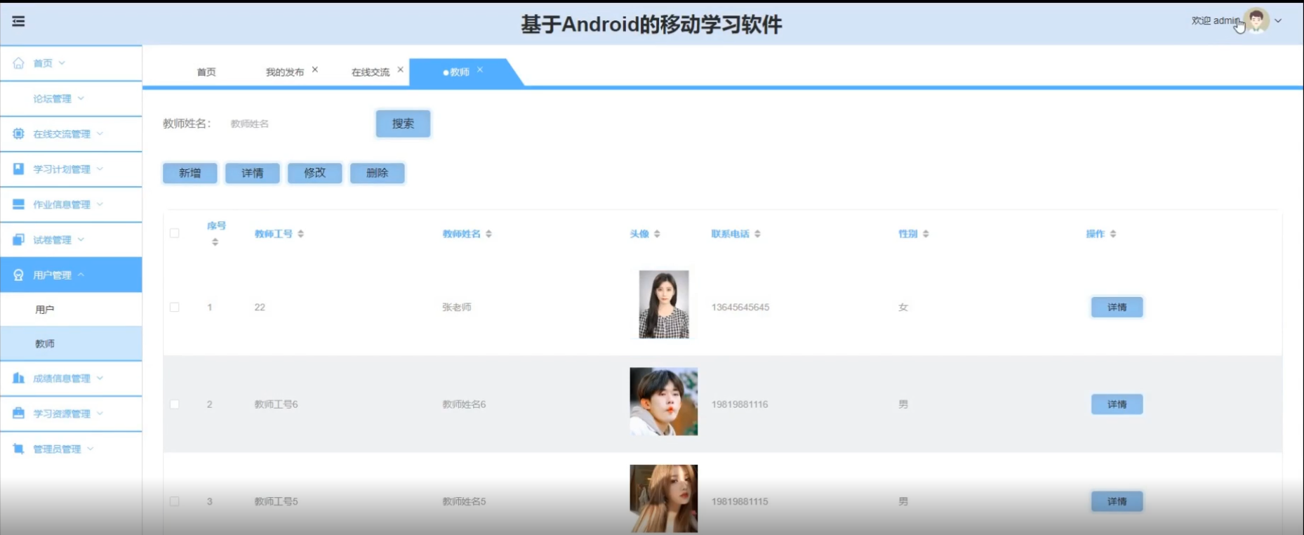Open the admin account dropdown arrow
The width and height of the screenshot is (1304, 535).
click(x=1278, y=21)
